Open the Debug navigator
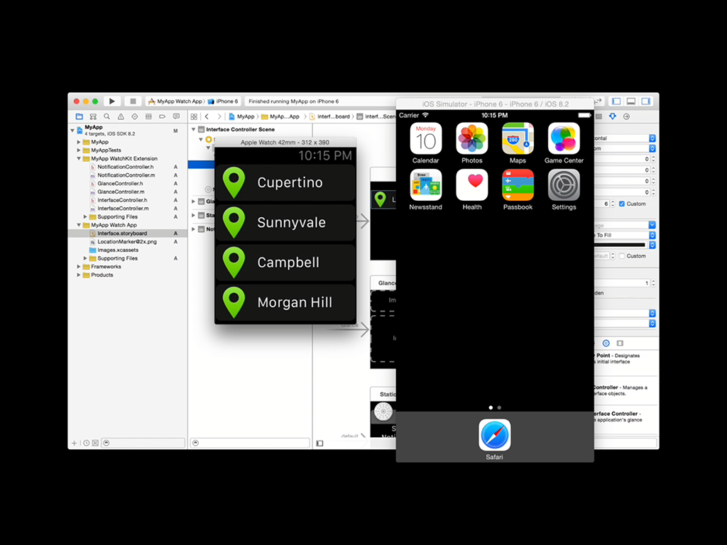 [x=148, y=116]
